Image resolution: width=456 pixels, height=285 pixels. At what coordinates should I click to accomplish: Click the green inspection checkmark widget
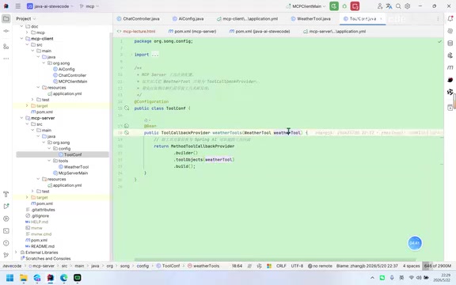coord(439,42)
